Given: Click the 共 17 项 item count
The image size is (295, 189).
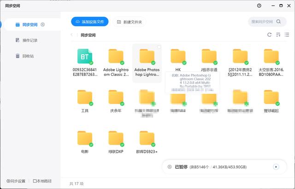Looking at the screenshot, I should point(77,183).
